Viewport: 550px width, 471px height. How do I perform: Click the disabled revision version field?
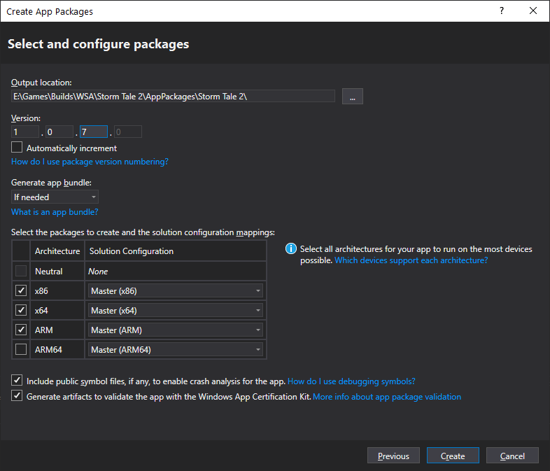pos(128,132)
